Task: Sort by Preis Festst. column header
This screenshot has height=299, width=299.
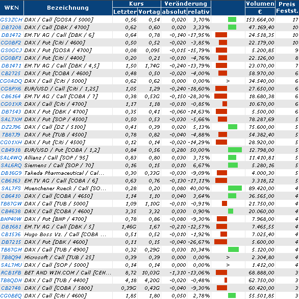Action: pyautogui.click(x=287, y=8)
